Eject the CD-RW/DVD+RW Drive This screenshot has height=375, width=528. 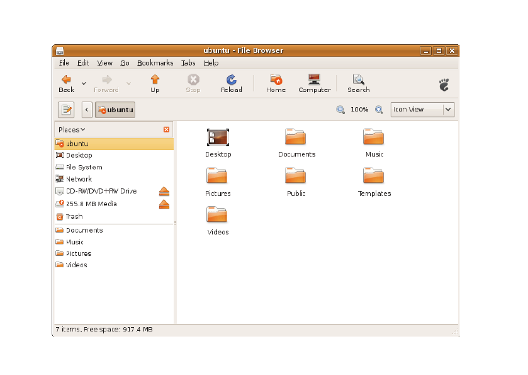164,192
